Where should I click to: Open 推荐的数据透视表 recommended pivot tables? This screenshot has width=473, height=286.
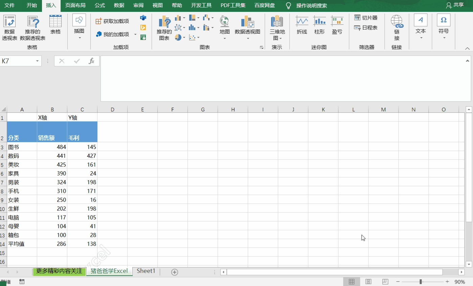coord(32,28)
